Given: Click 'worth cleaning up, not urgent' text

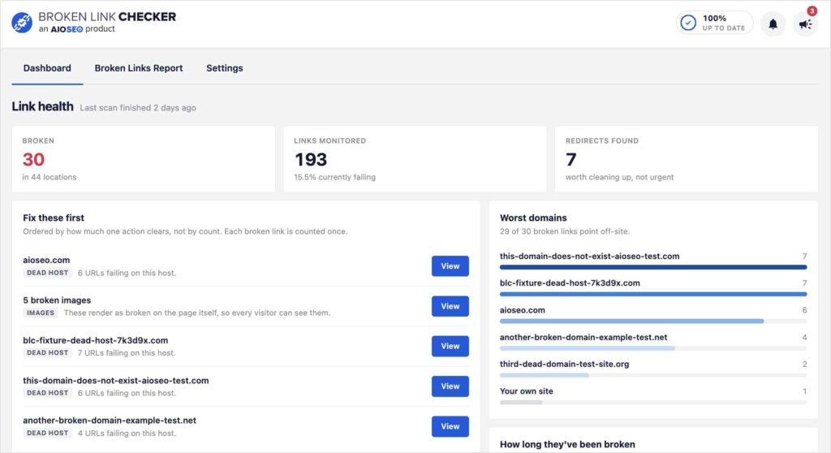Looking at the screenshot, I should [619, 177].
